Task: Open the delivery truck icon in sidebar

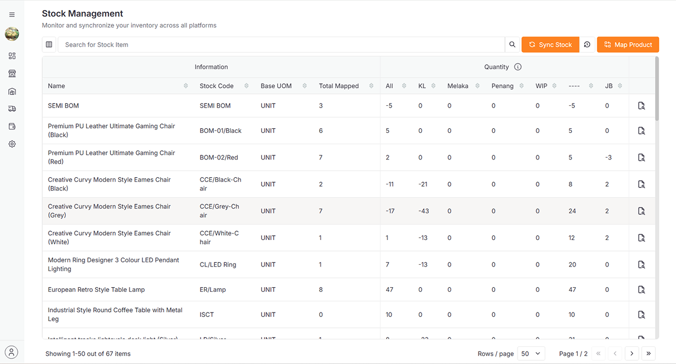Action: [x=12, y=109]
